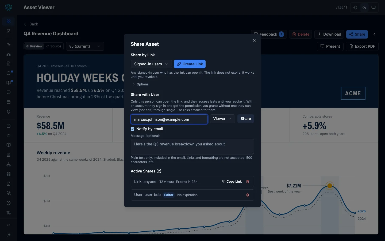
Task: Open the settings gear in sidebar
Action: point(9,112)
